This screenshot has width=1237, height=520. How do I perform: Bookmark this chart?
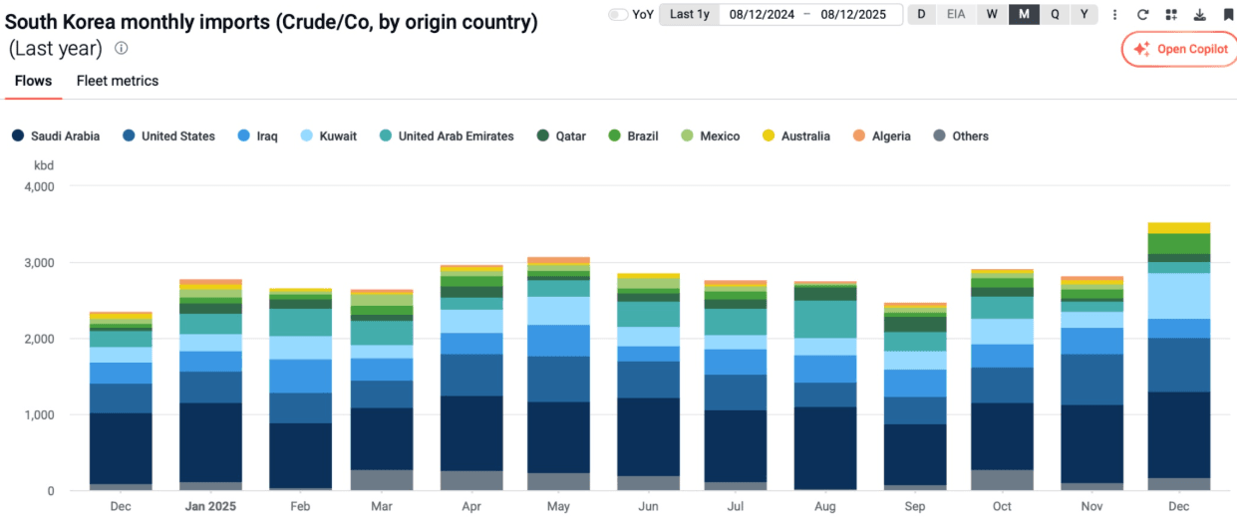pyautogui.click(x=1228, y=15)
